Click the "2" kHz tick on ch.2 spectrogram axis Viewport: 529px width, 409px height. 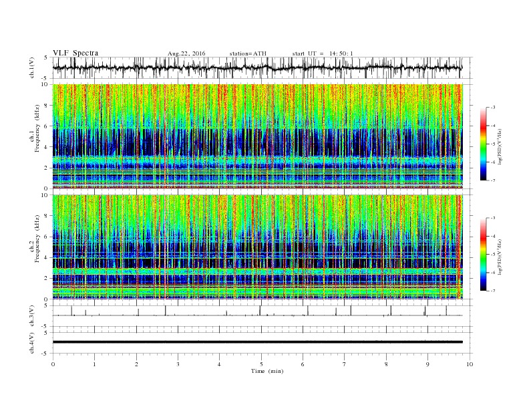[47, 279]
